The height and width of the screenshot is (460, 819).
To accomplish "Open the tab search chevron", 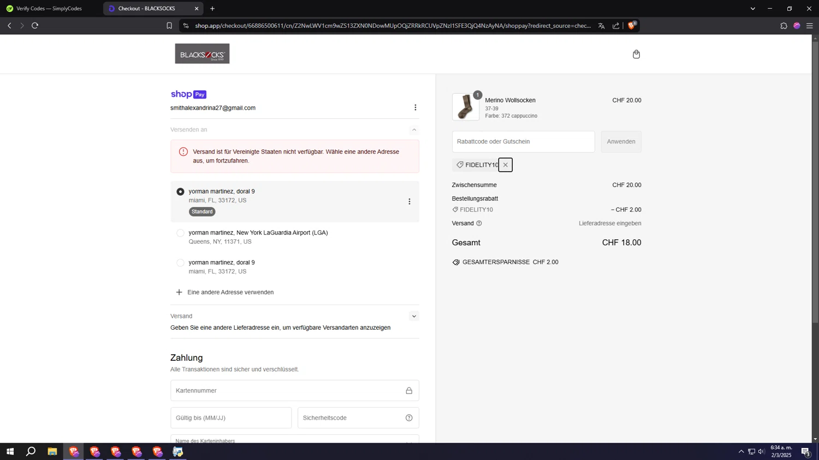I will (x=752, y=9).
